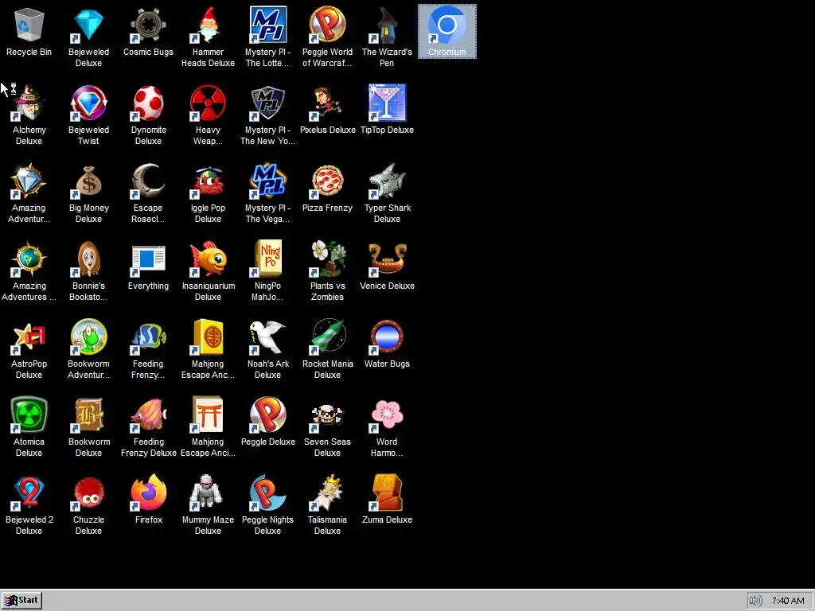
Task: Select Big Money Deluxe money bag
Action: (89, 181)
